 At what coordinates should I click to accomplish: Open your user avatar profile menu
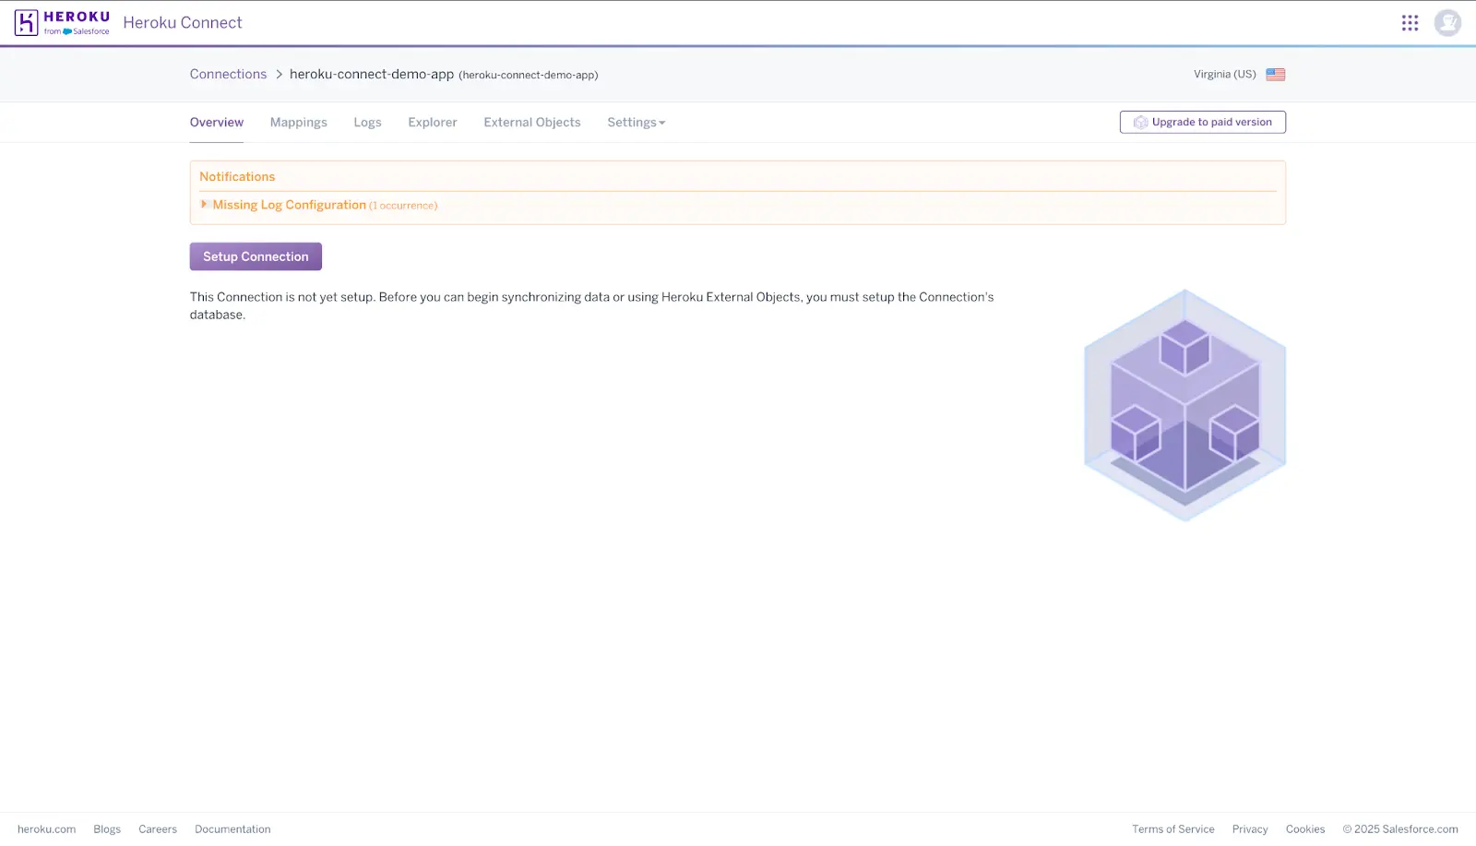1447,22
